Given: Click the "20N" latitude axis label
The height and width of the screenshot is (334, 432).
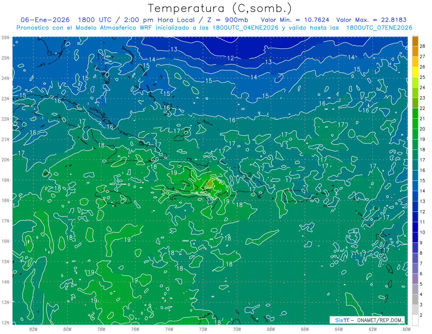Looking at the screenshot, I should point(5,160).
